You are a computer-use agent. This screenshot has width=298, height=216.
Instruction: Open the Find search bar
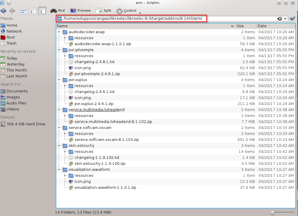pos(58,10)
